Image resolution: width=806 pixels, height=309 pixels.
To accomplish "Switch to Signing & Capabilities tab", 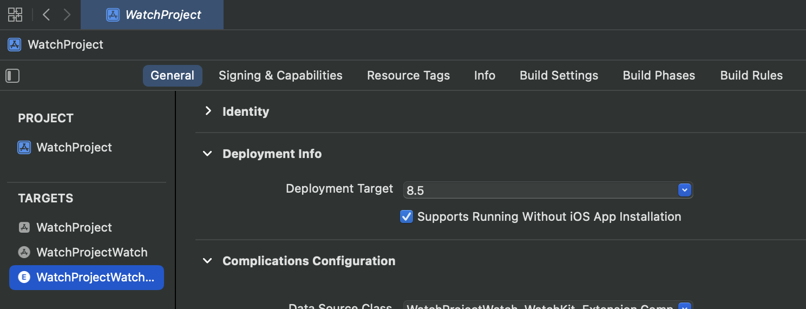I will (x=280, y=76).
